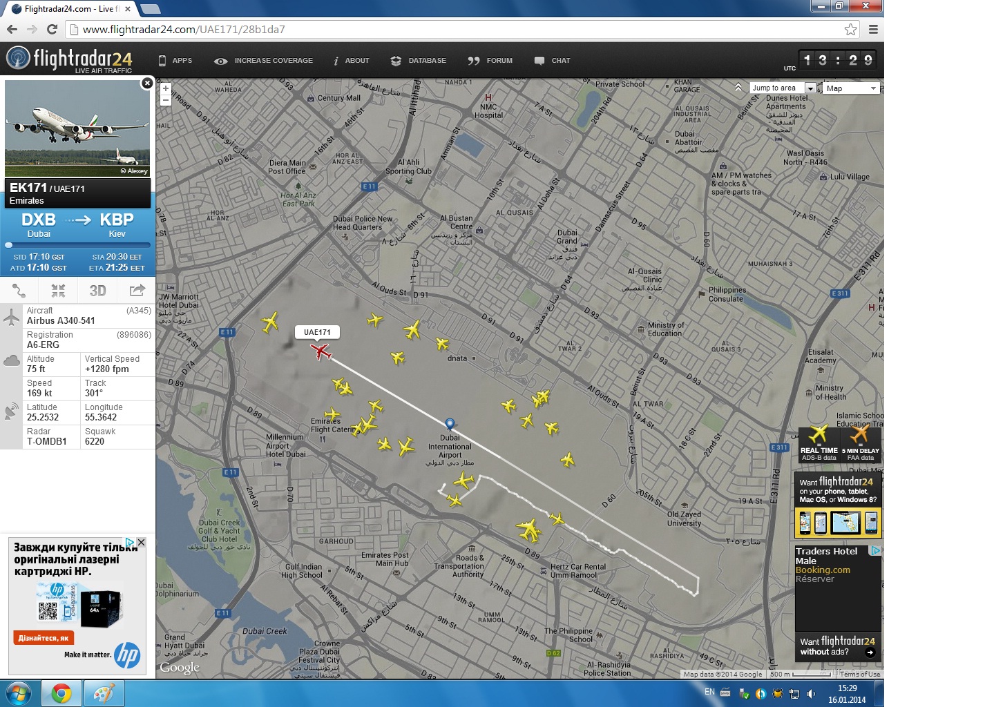Click the Flightradar24 without ads banner
Viewport: 985px width, 707px height.
pos(838,646)
